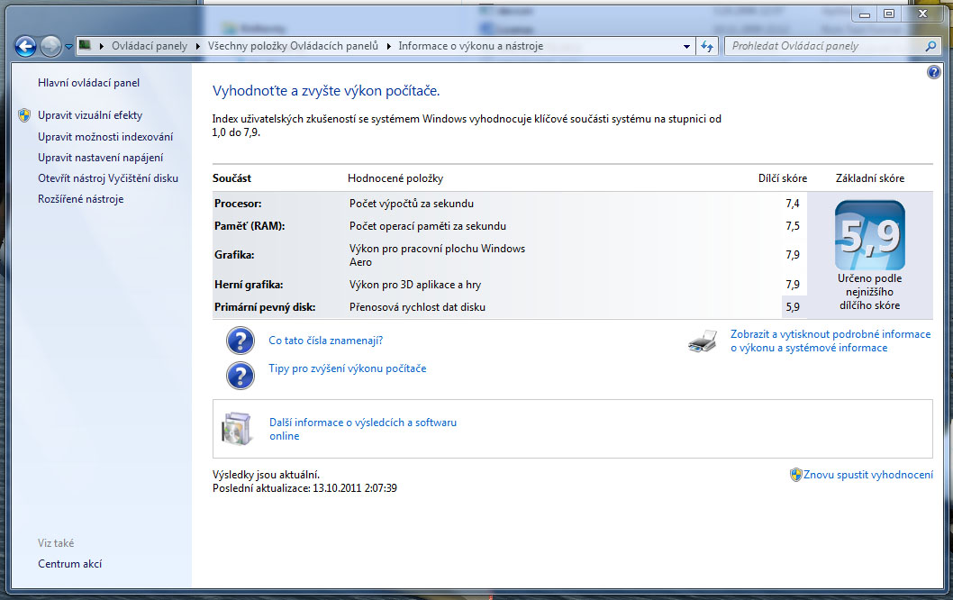953x600 pixels.
Task: Click the 'Herní grafika:' row label
Action: 249,285
